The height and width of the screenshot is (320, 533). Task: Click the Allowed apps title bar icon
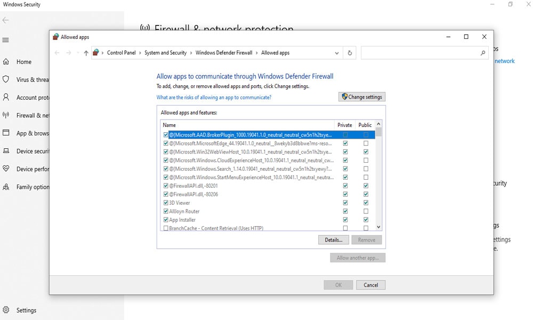[x=56, y=37]
